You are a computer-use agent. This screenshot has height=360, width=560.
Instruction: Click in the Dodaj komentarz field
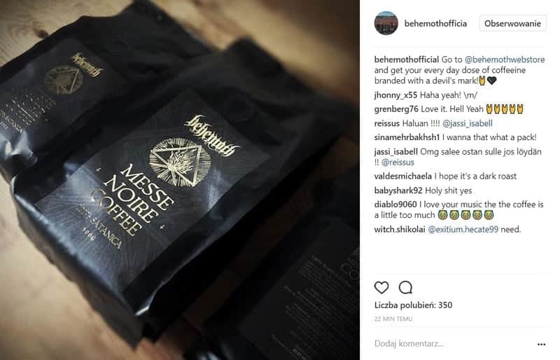coord(454,344)
